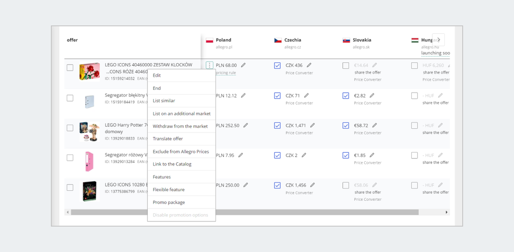Edit the €1.85 Slovakia price pencil
Viewport: 514px width, 252px height.
tap(372, 155)
